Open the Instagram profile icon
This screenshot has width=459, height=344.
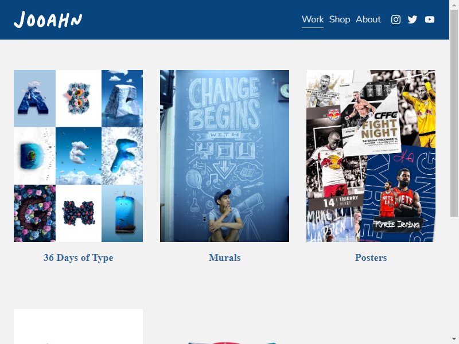tap(396, 19)
